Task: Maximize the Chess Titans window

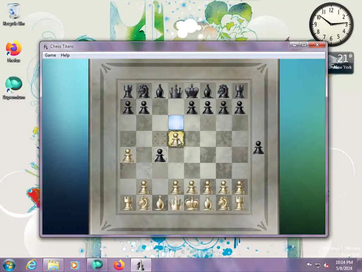Action: click(x=304, y=45)
